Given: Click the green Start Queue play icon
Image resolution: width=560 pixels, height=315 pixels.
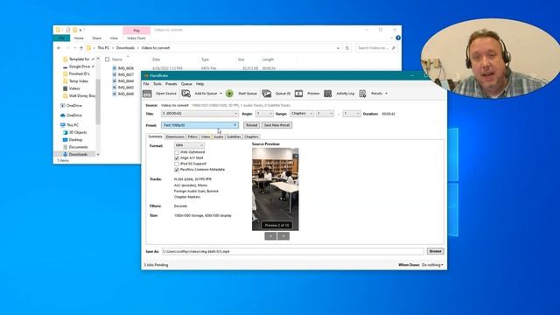Looking at the screenshot, I should coord(229,94).
